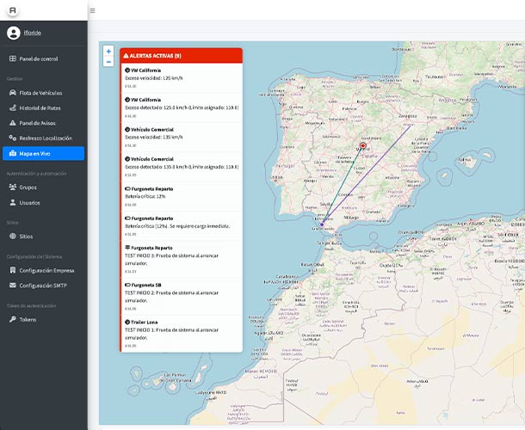Image resolution: width=525 pixels, height=430 pixels.
Task: Click the map icon for Mapa en Vivo
Action: click(x=13, y=153)
